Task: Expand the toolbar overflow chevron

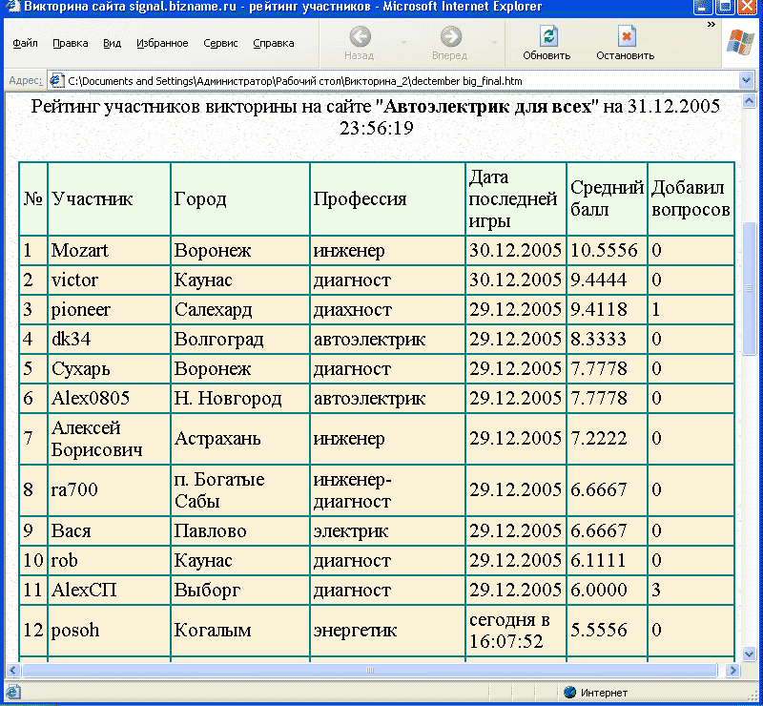Action: 711,25
